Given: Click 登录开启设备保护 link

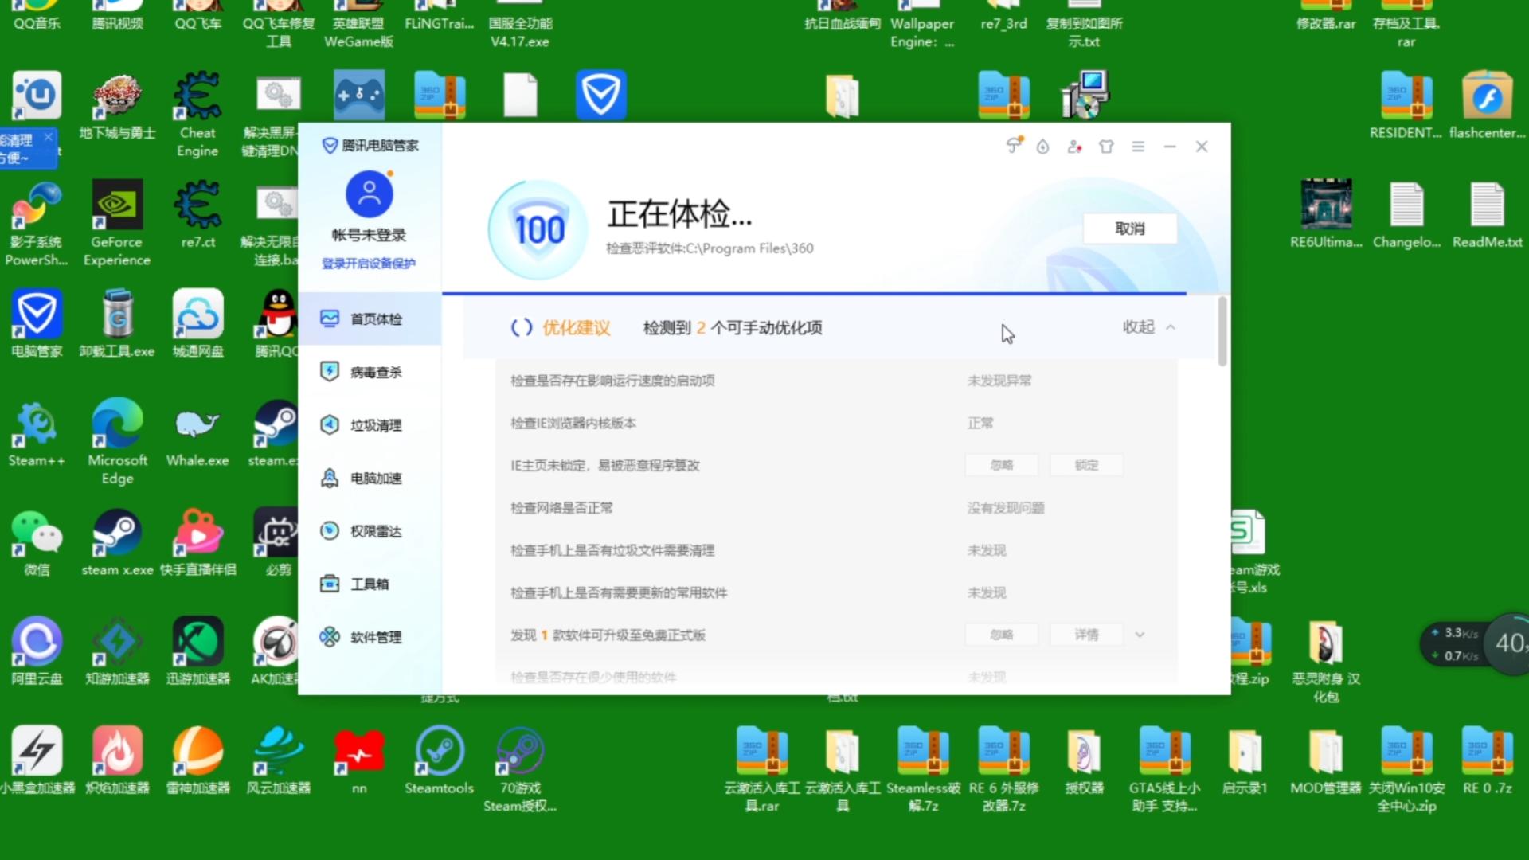Looking at the screenshot, I should tap(369, 264).
